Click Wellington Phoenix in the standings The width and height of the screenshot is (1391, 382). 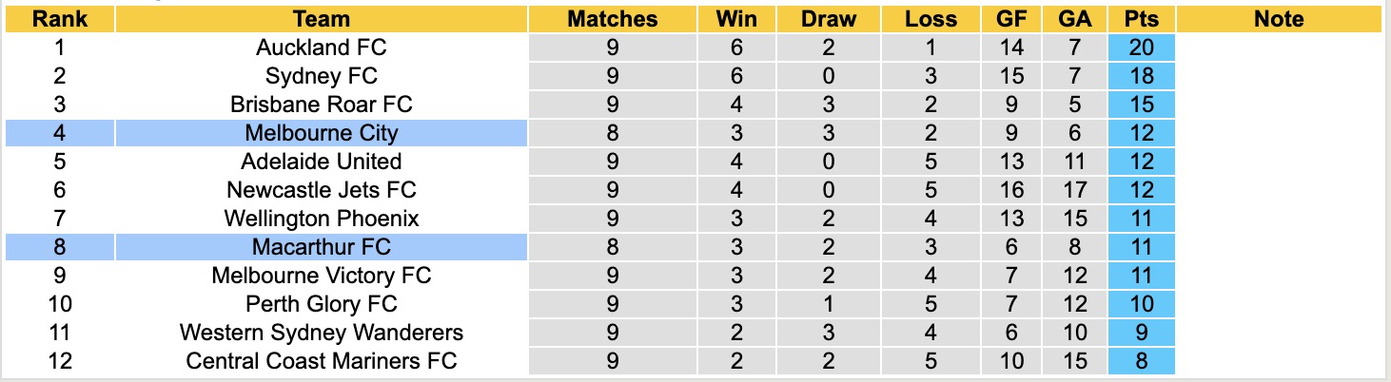322,219
